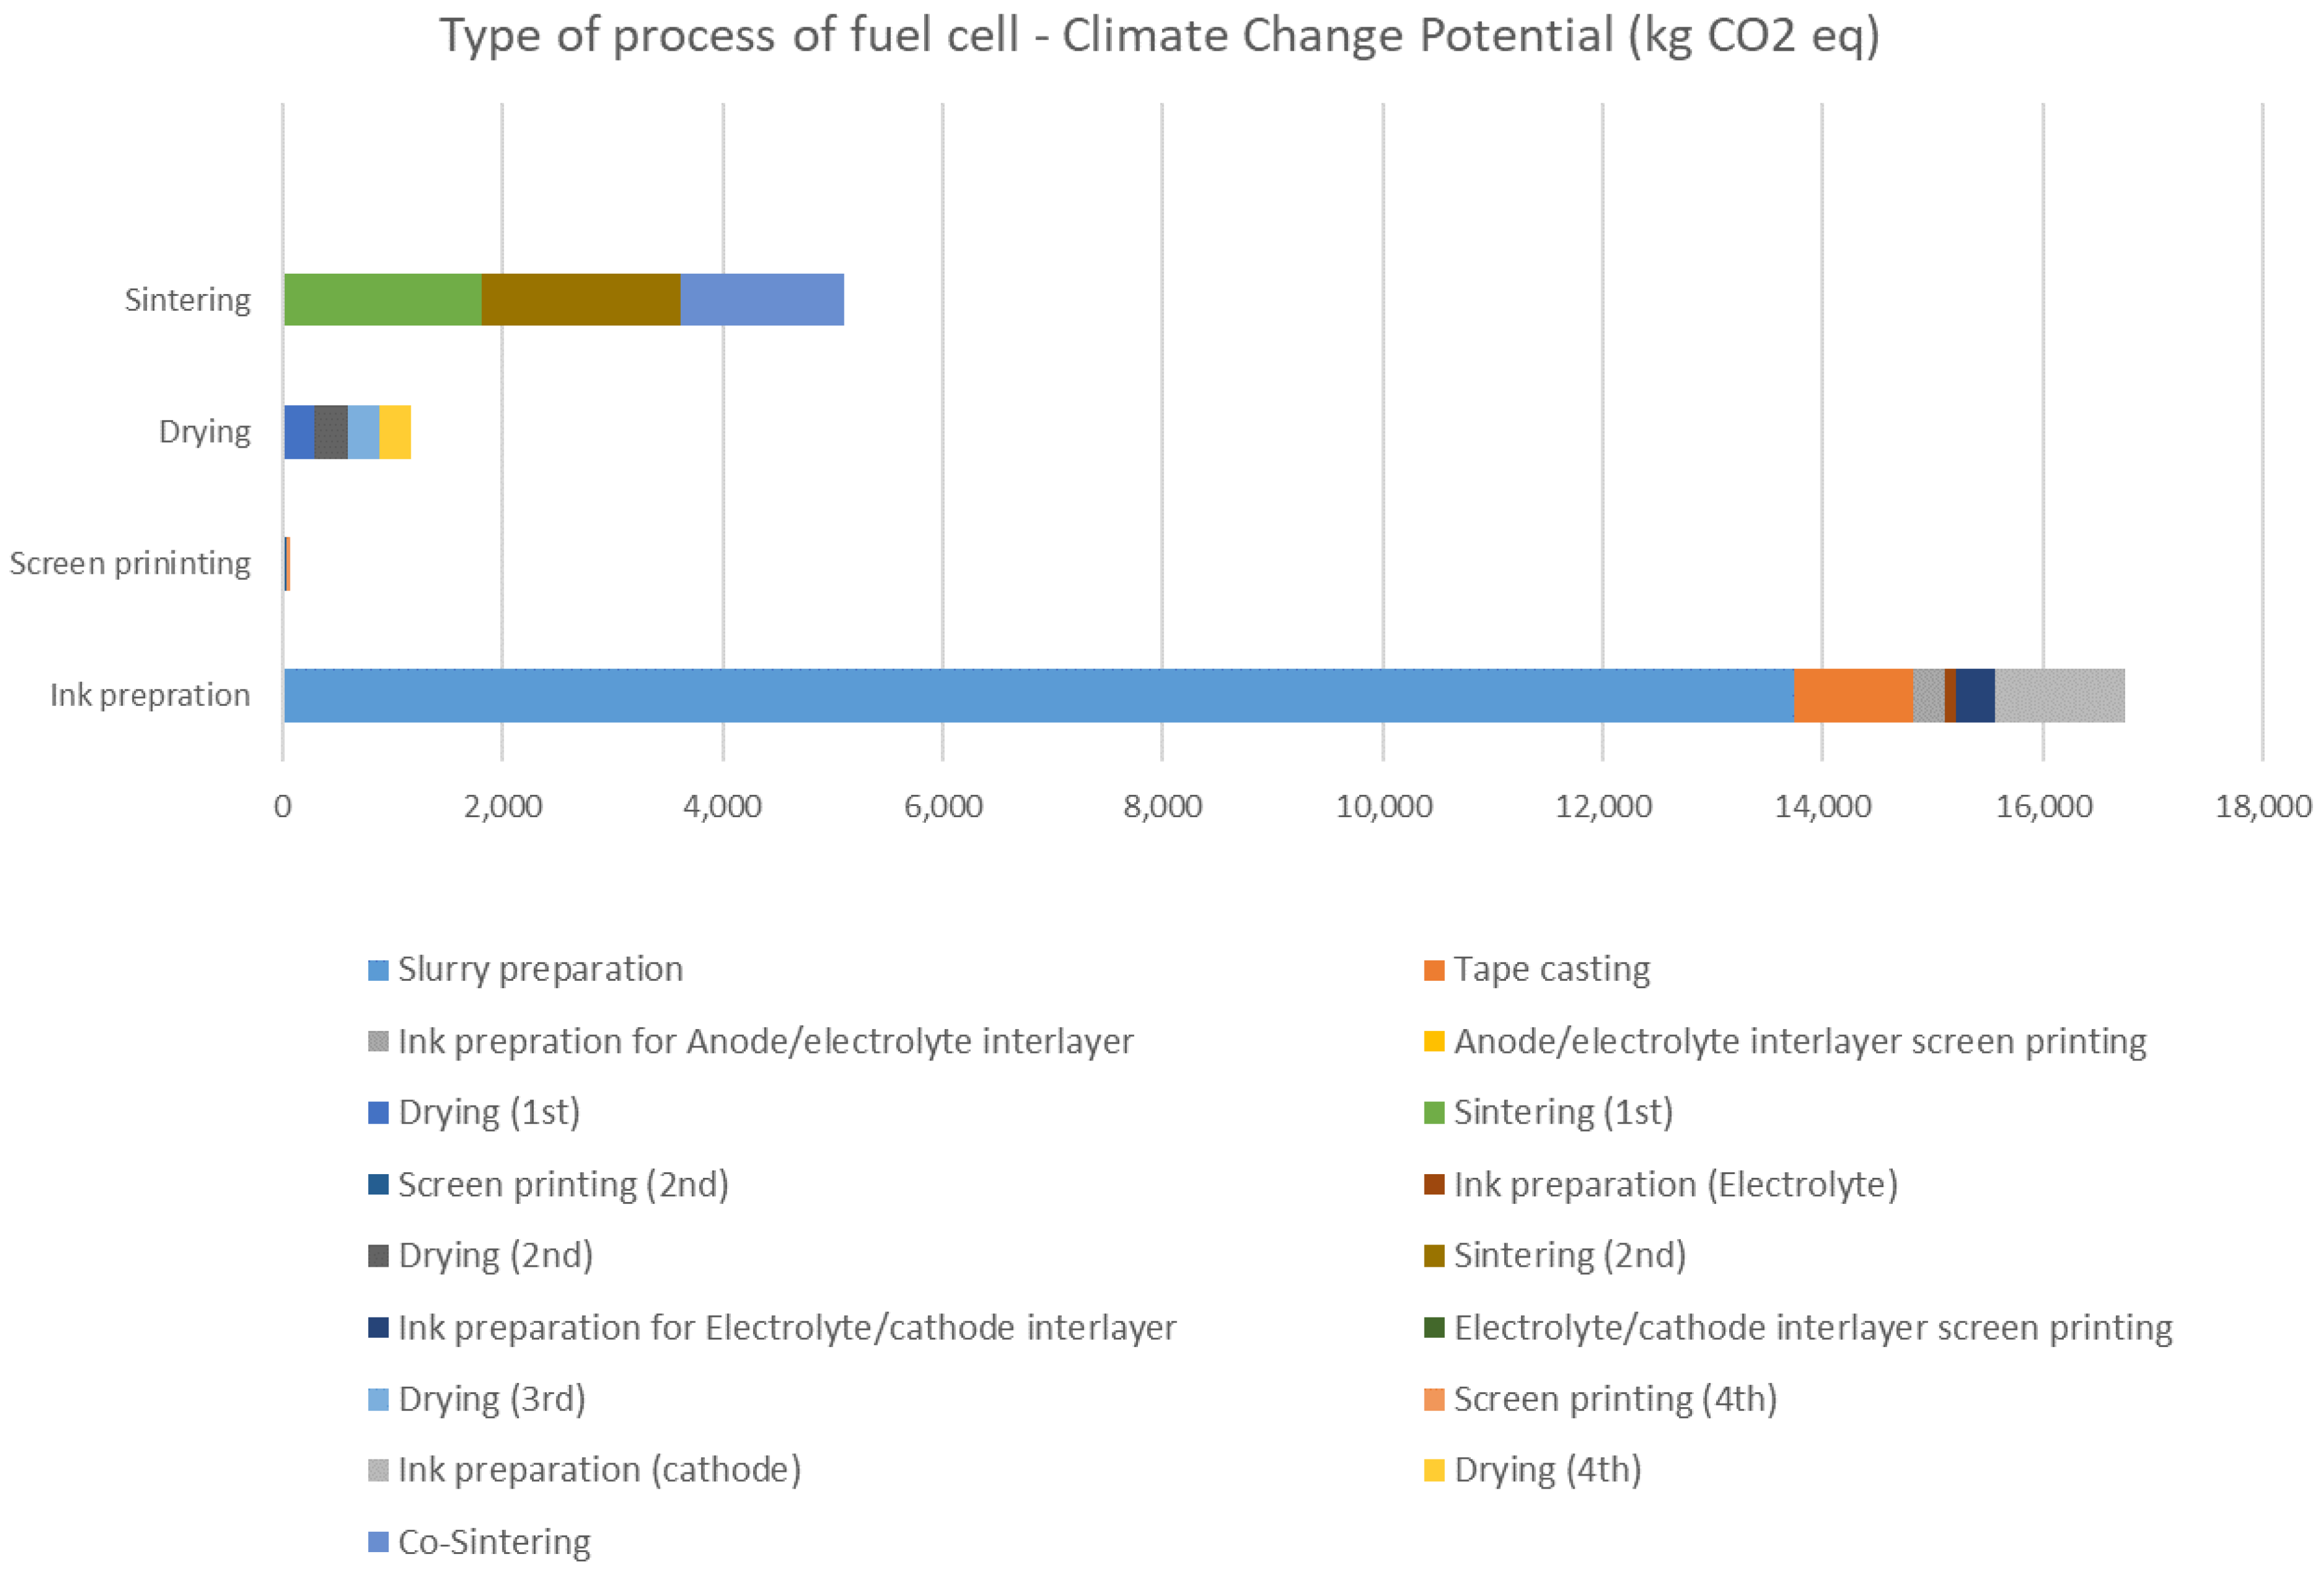Click the brown Sintering (2nd) bar segment
The width and height of the screenshot is (2324, 1575).
tap(580, 299)
